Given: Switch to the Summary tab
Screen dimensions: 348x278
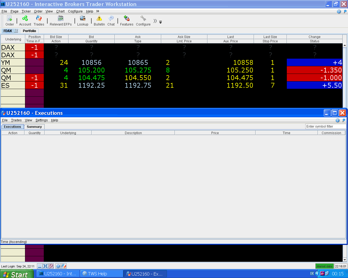Looking at the screenshot, I should [x=34, y=127].
